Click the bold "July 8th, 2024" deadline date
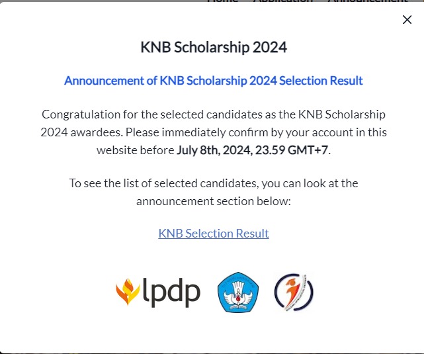 coord(215,150)
